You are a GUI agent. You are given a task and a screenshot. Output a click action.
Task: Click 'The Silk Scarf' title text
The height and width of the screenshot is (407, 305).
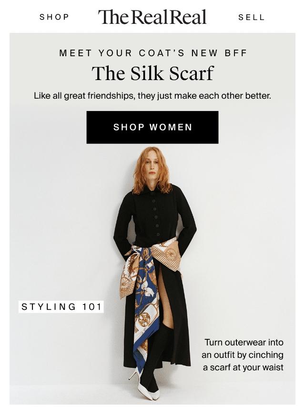(x=152, y=73)
